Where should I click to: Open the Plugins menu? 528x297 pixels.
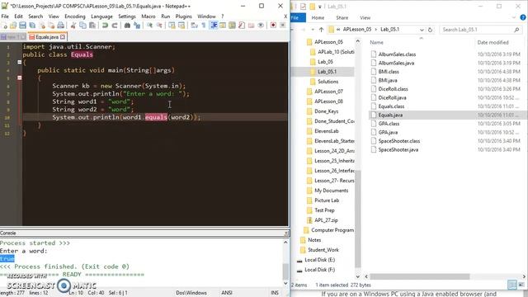pos(183,16)
